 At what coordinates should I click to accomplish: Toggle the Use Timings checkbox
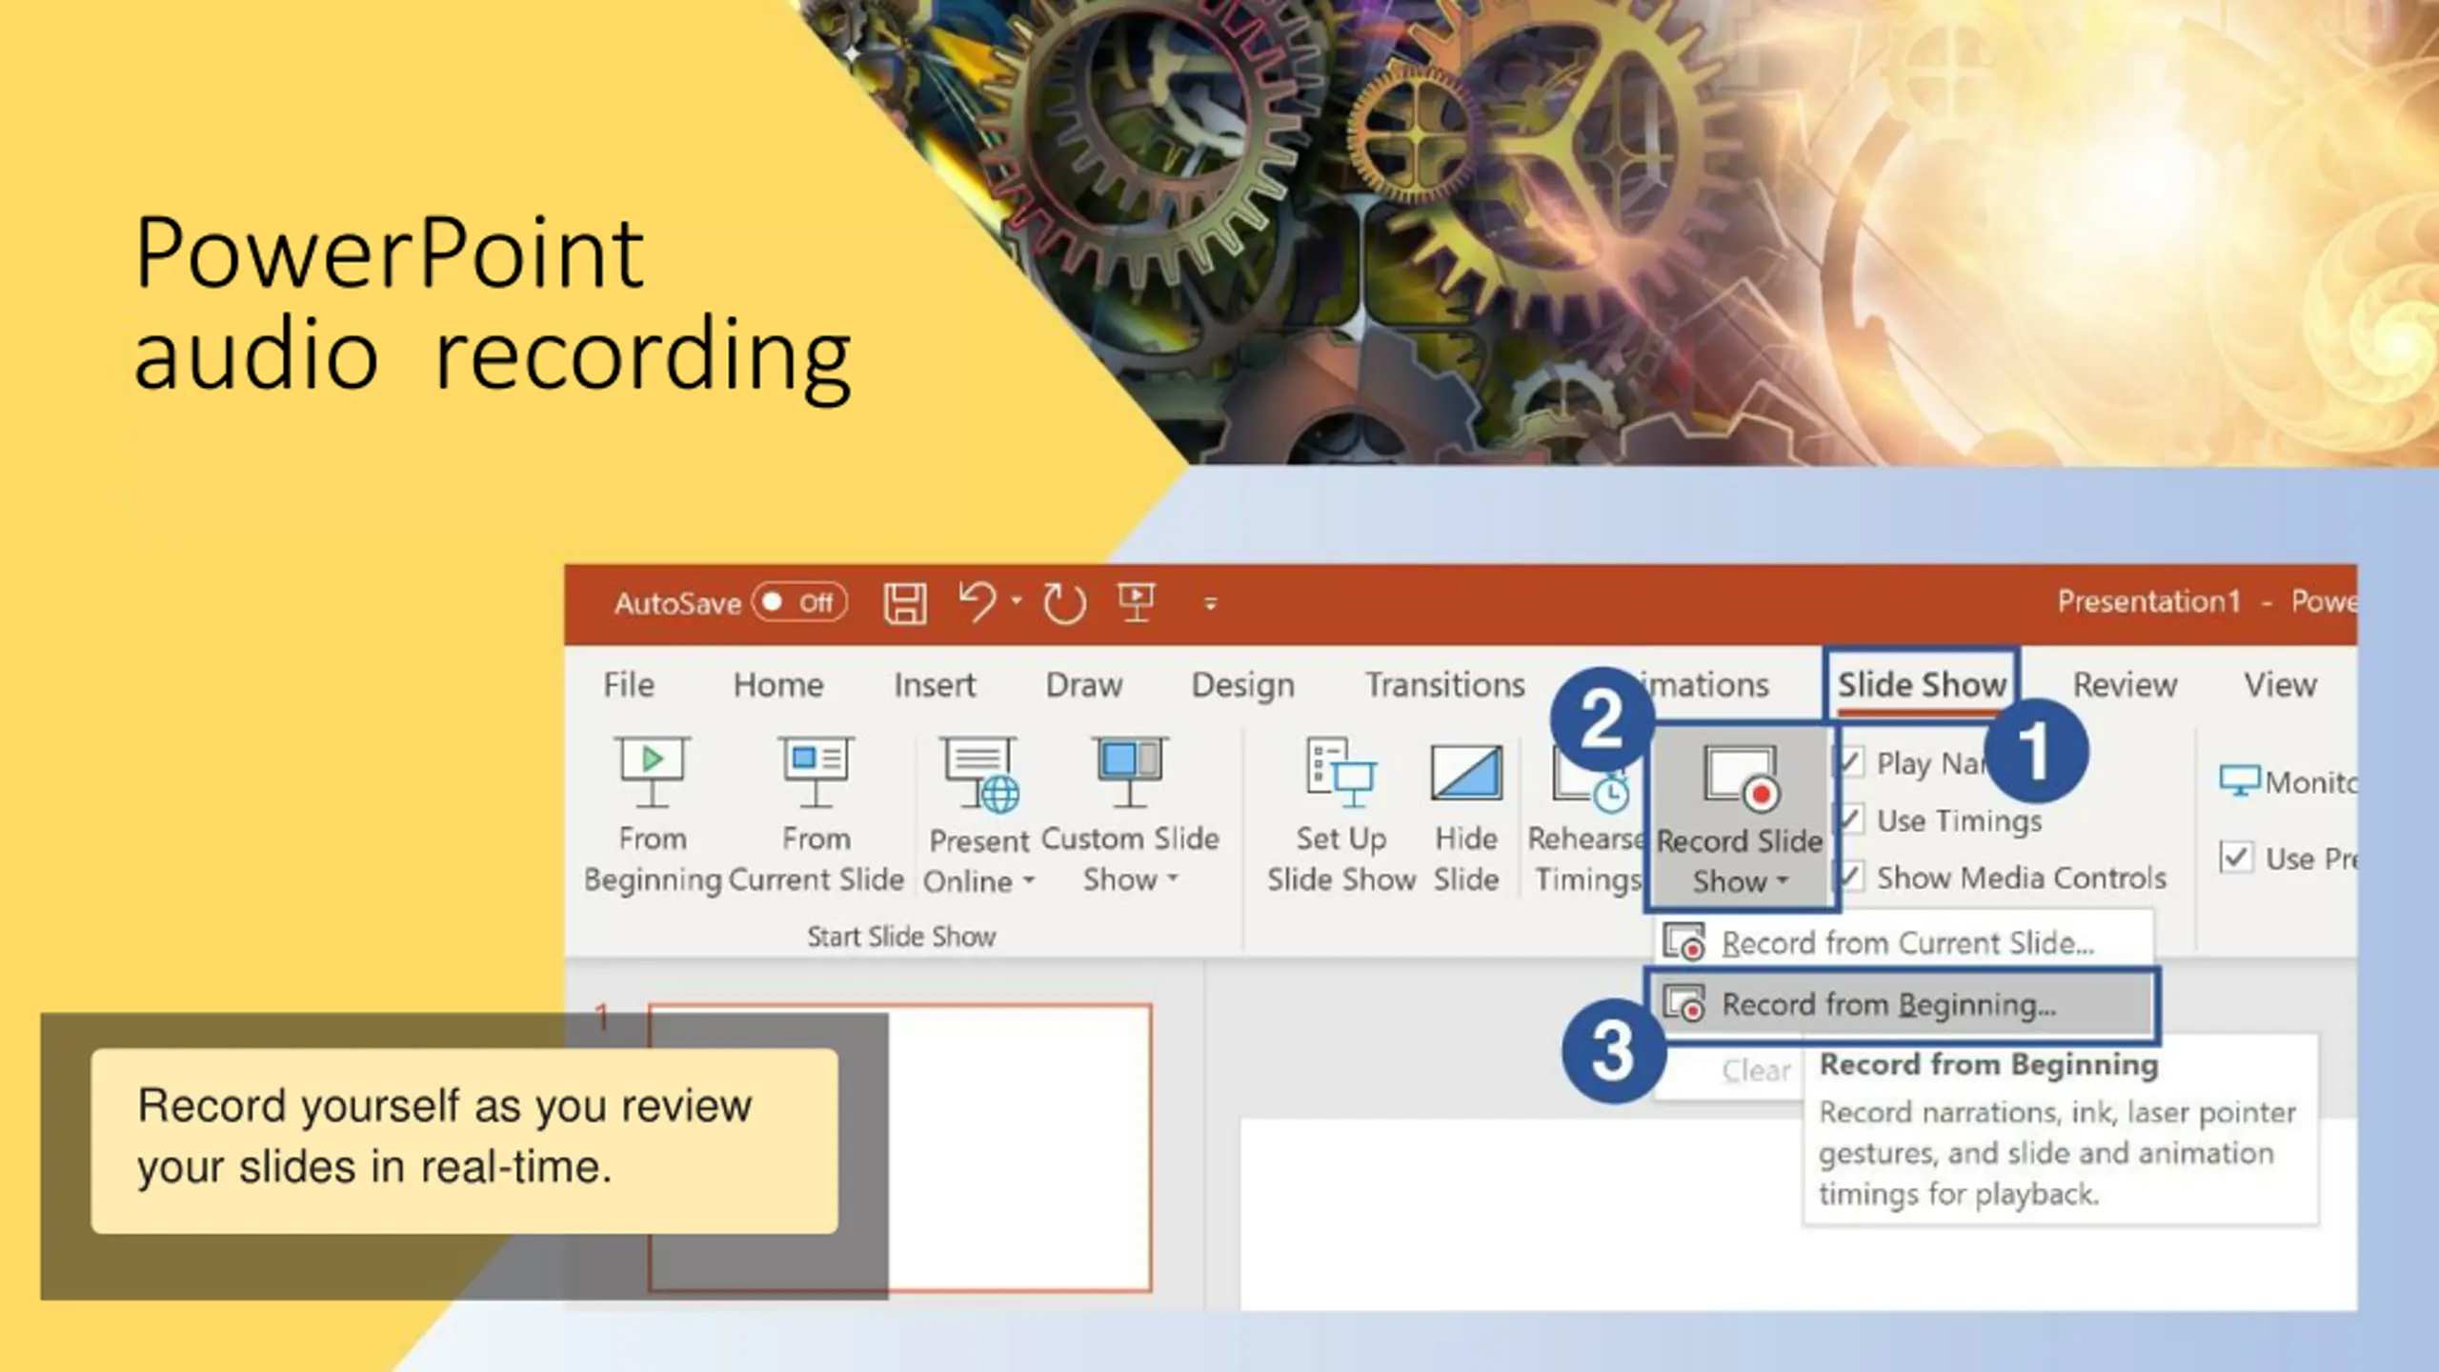pos(1850,820)
